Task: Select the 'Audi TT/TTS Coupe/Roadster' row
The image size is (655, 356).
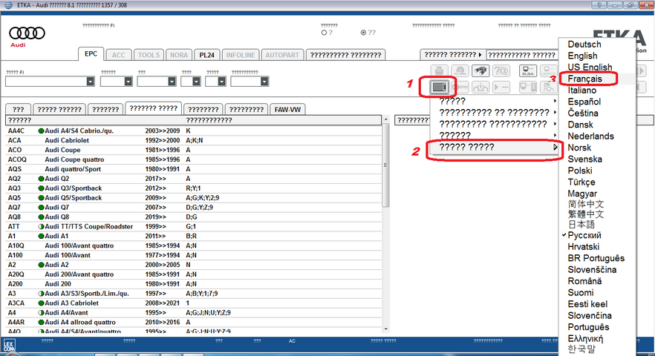Action: 193,227
